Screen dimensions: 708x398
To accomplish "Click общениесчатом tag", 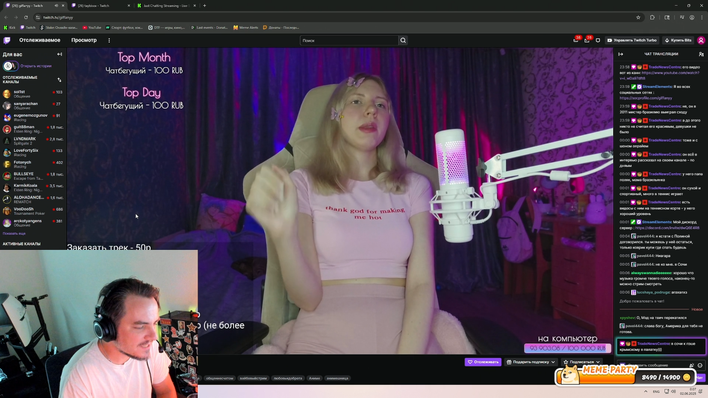I will [219, 378].
